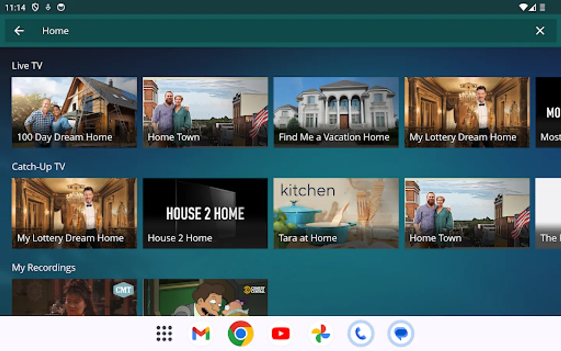Launch Chrome from the taskbar
Viewport: 561px width, 351px height.
241,333
